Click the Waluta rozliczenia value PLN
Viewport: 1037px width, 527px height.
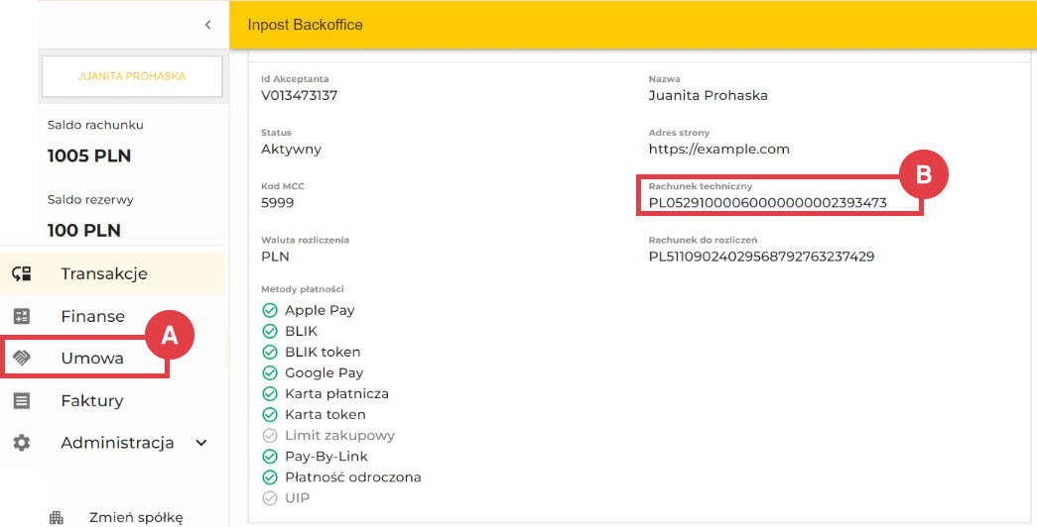pyautogui.click(x=275, y=257)
